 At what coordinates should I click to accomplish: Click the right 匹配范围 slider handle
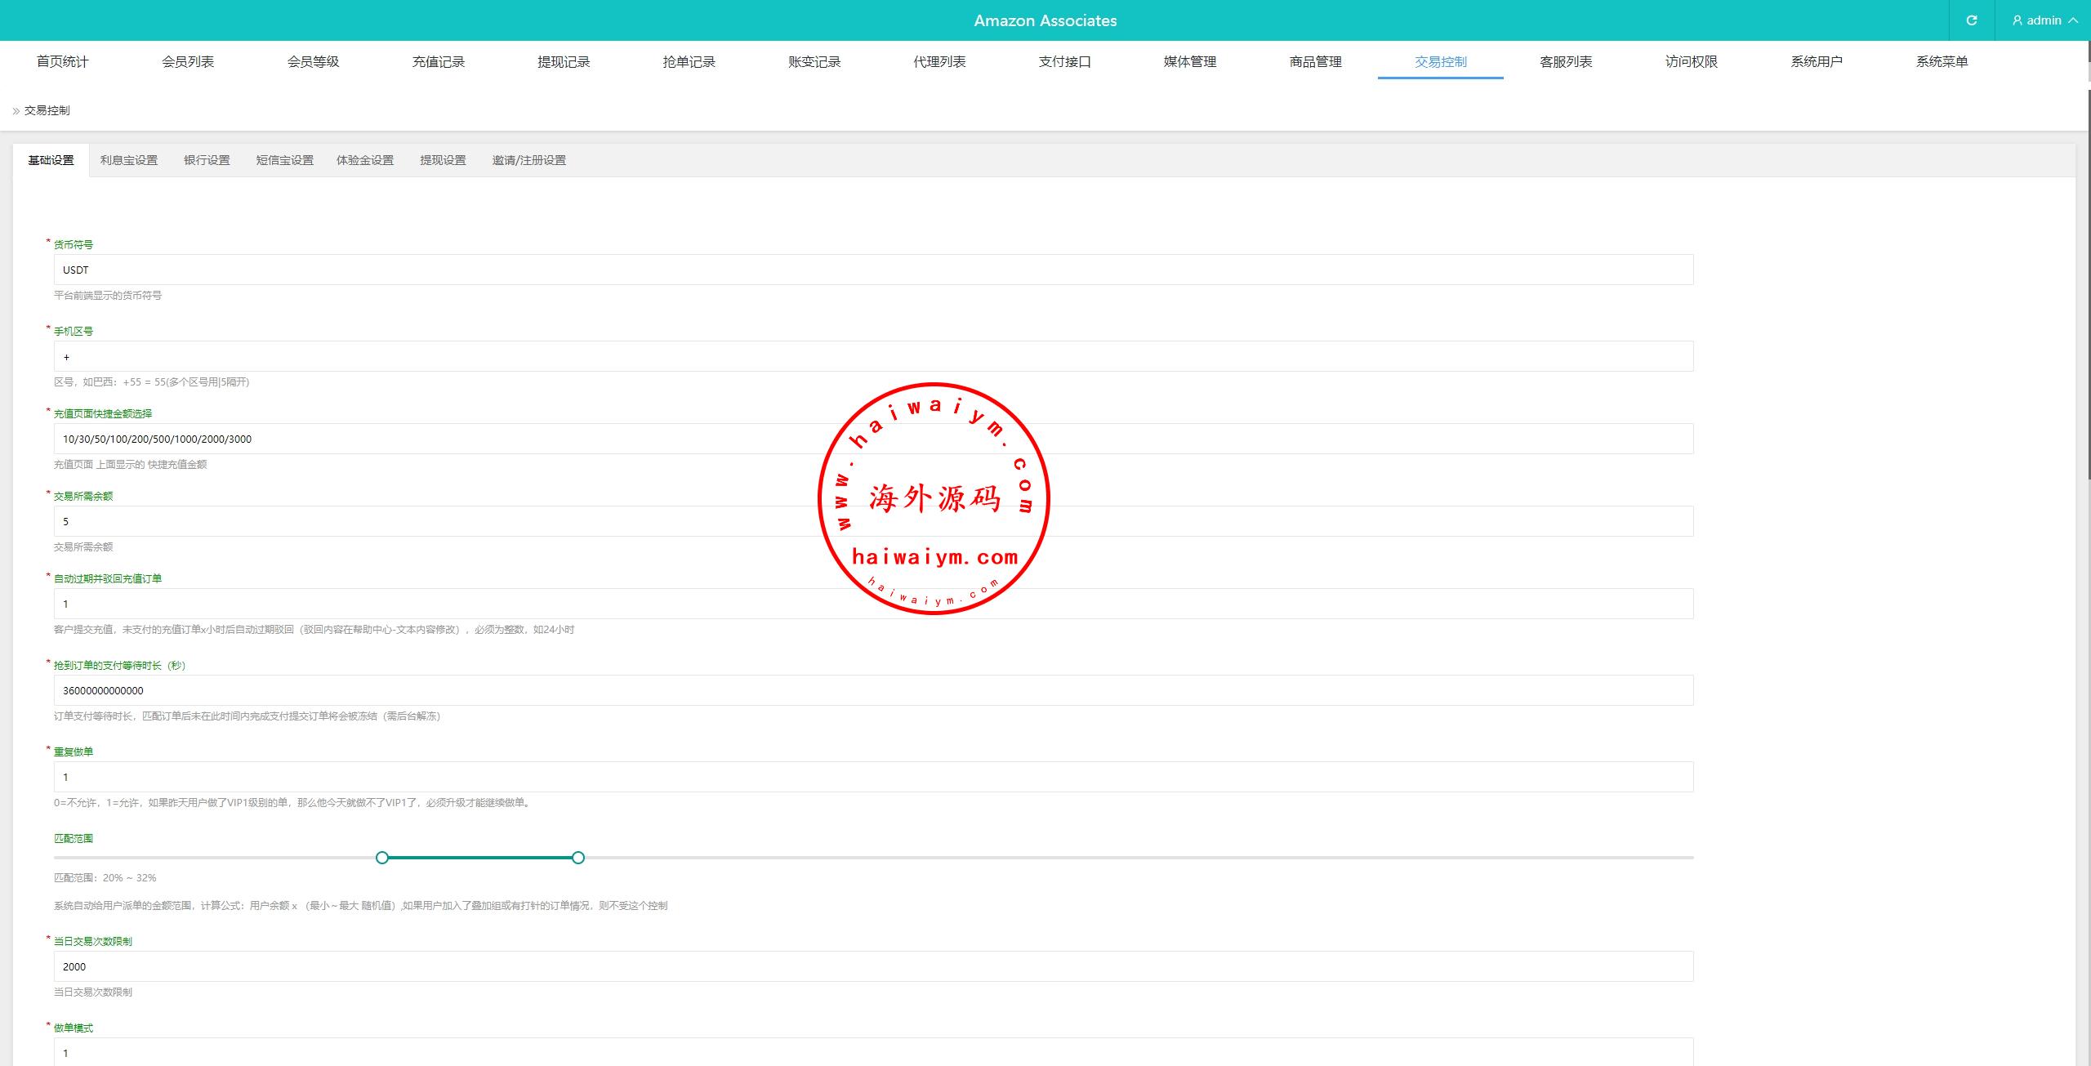pos(578,858)
